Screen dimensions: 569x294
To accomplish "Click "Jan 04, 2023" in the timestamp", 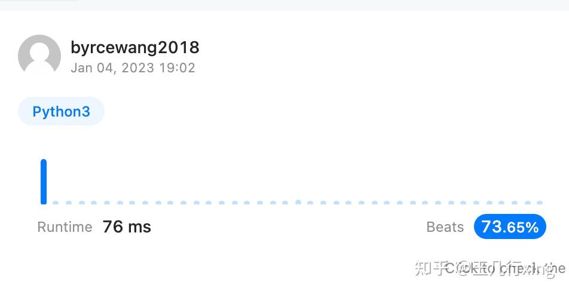I will coord(112,68).
